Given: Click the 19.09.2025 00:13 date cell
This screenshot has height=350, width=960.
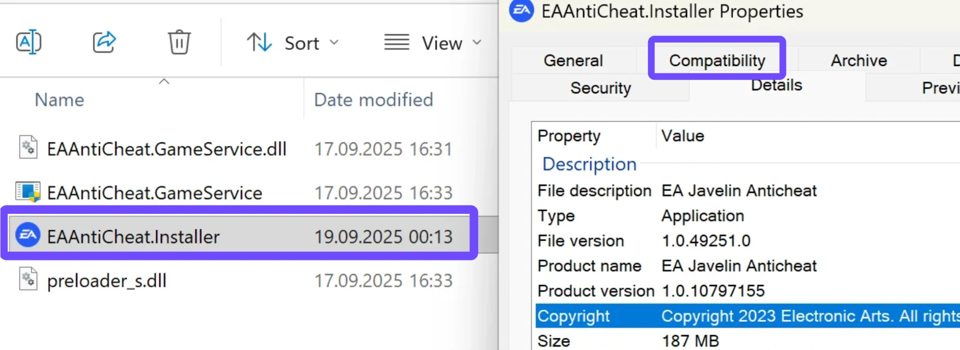Looking at the screenshot, I should (383, 236).
